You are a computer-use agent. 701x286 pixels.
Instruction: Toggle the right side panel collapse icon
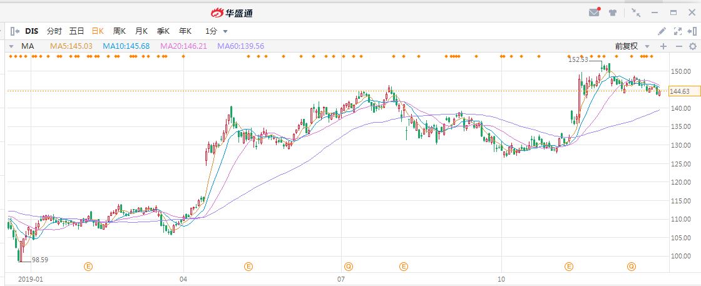point(692,31)
